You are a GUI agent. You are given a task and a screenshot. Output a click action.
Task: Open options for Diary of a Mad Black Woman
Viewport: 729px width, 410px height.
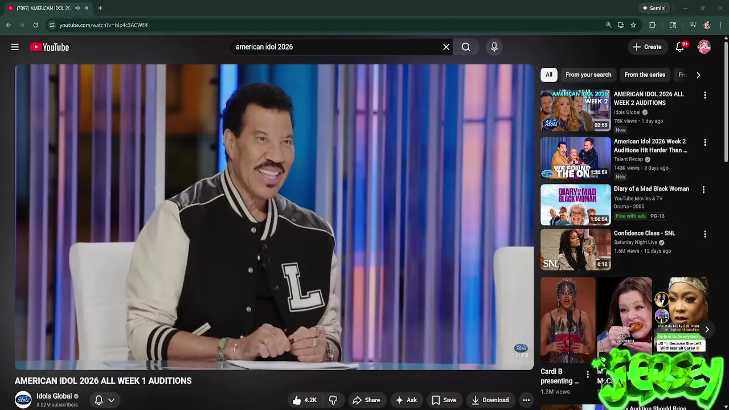tap(703, 190)
